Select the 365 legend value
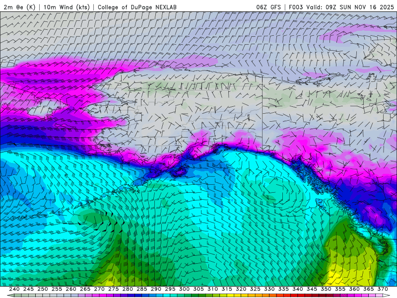Screen dimensions: 397x298 click(x=369, y=289)
